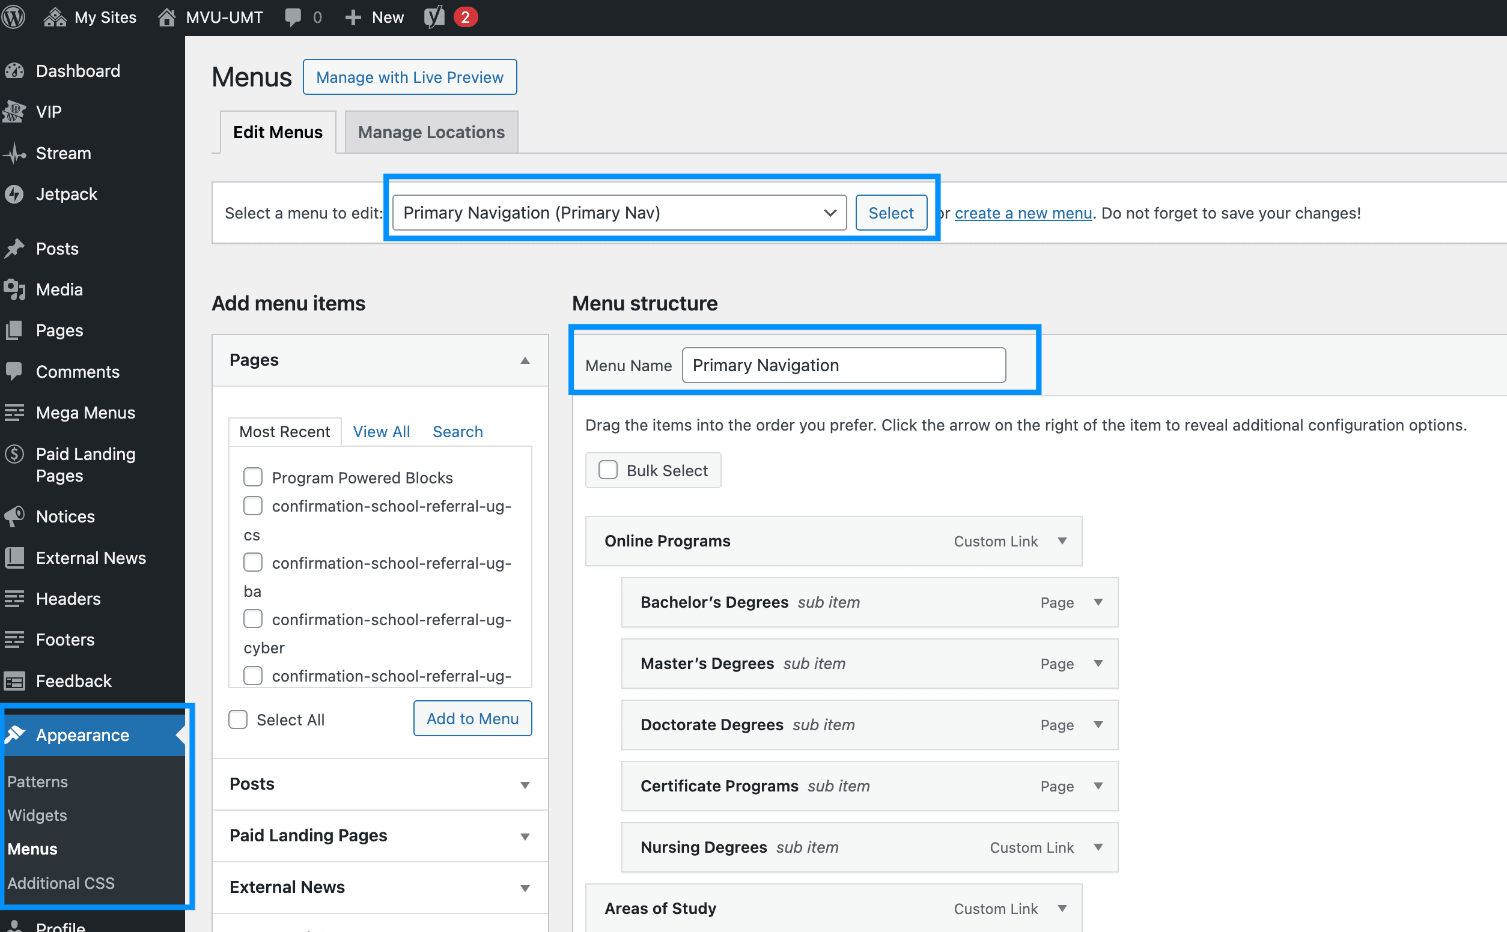
Task: Expand the Online Programs menu item arrow
Action: tap(1062, 541)
